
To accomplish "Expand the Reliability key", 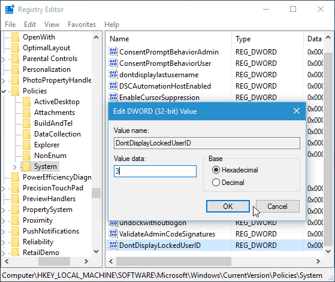I will tap(4, 242).
